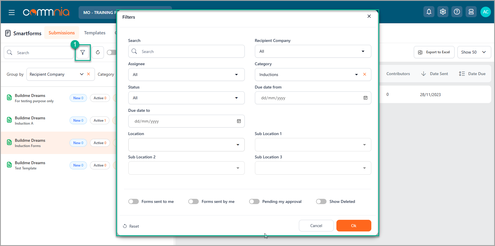
Task: Open the notifications bell
Action: (429, 12)
